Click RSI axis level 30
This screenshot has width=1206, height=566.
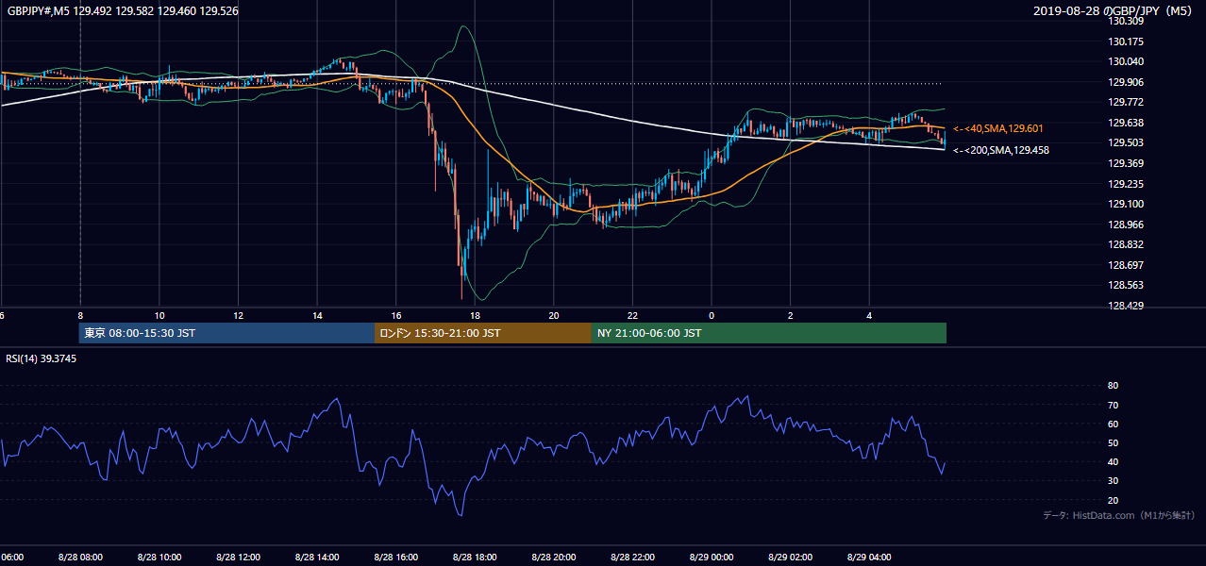click(x=1114, y=481)
